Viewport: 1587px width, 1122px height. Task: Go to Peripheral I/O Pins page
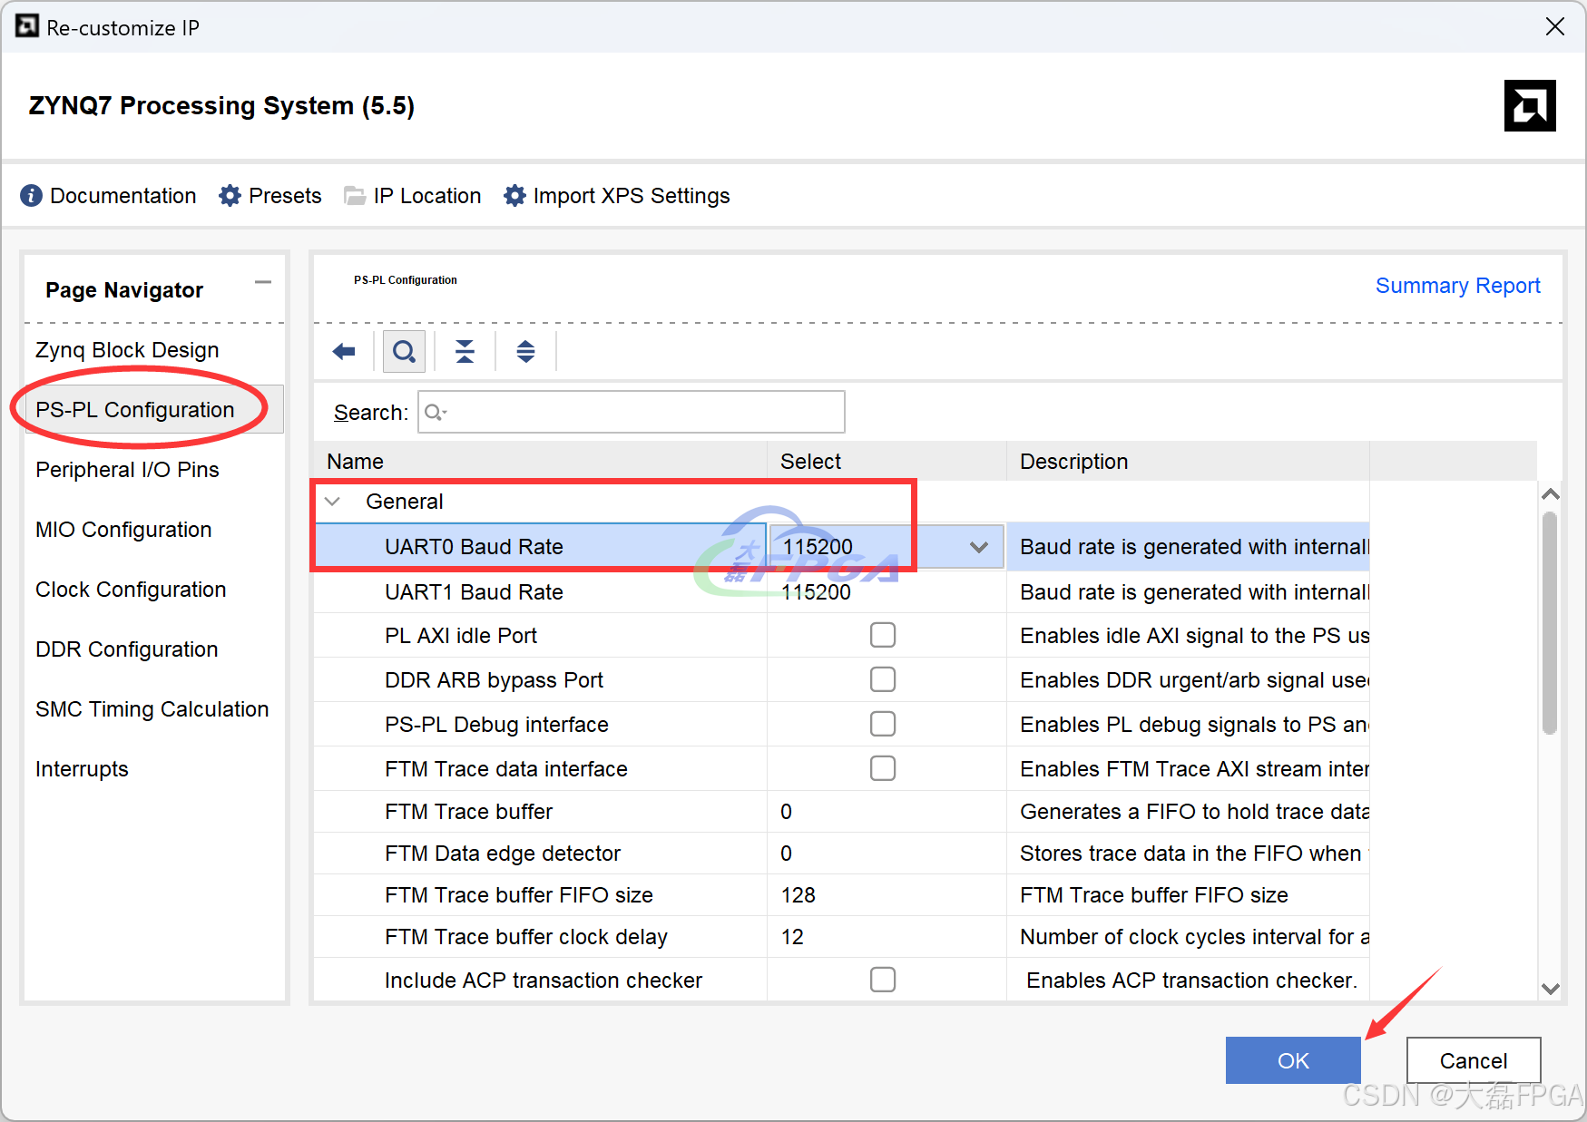coord(127,470)
